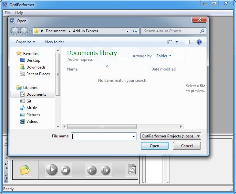Open the Arrange by Folder dropdown
Screen dimensions: 236x194
164,56
